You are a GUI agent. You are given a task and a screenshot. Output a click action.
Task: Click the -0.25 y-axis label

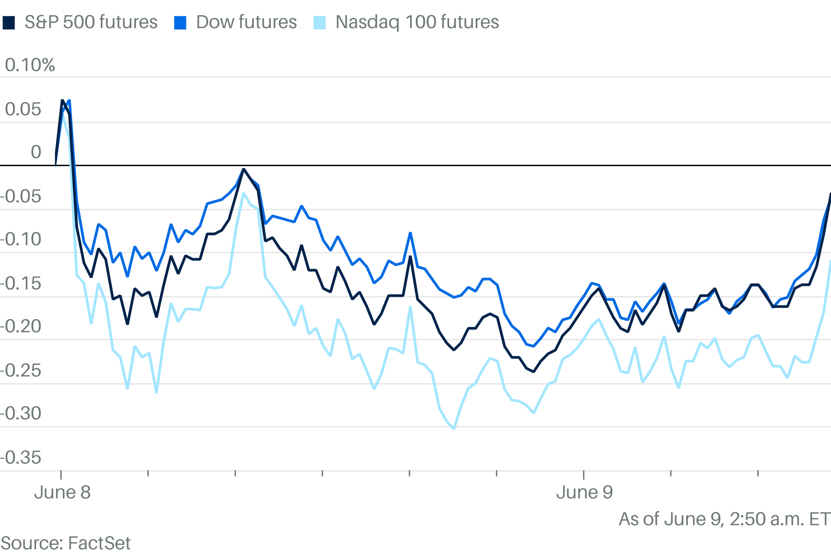[20, 371]
